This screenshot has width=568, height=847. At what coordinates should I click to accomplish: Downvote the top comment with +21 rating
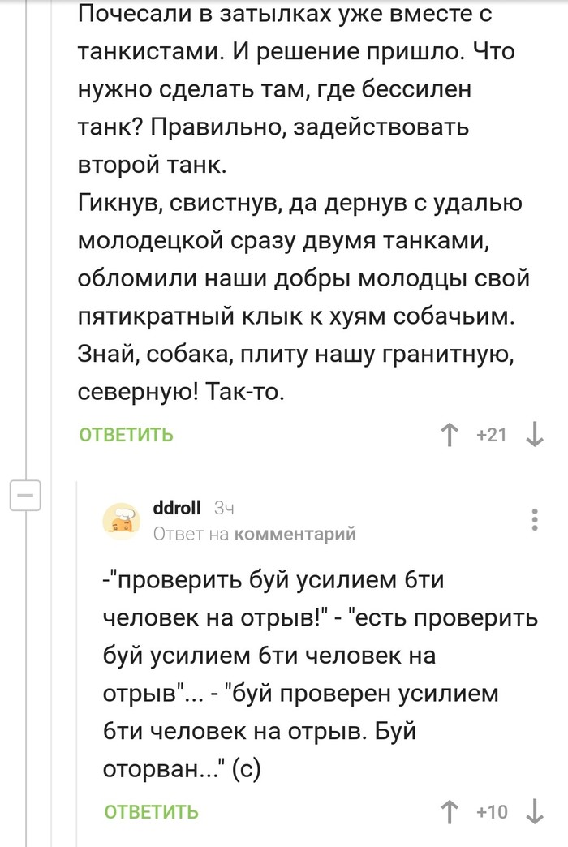tap(534, 436)
